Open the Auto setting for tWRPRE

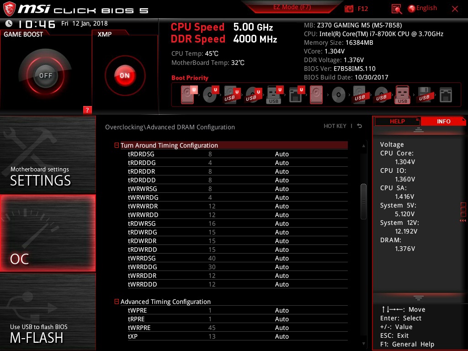[282, 310]
